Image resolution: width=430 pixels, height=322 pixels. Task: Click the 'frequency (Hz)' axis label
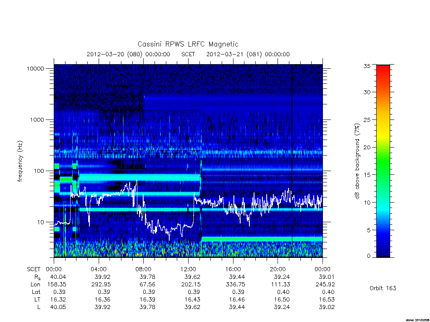(20, 161)
